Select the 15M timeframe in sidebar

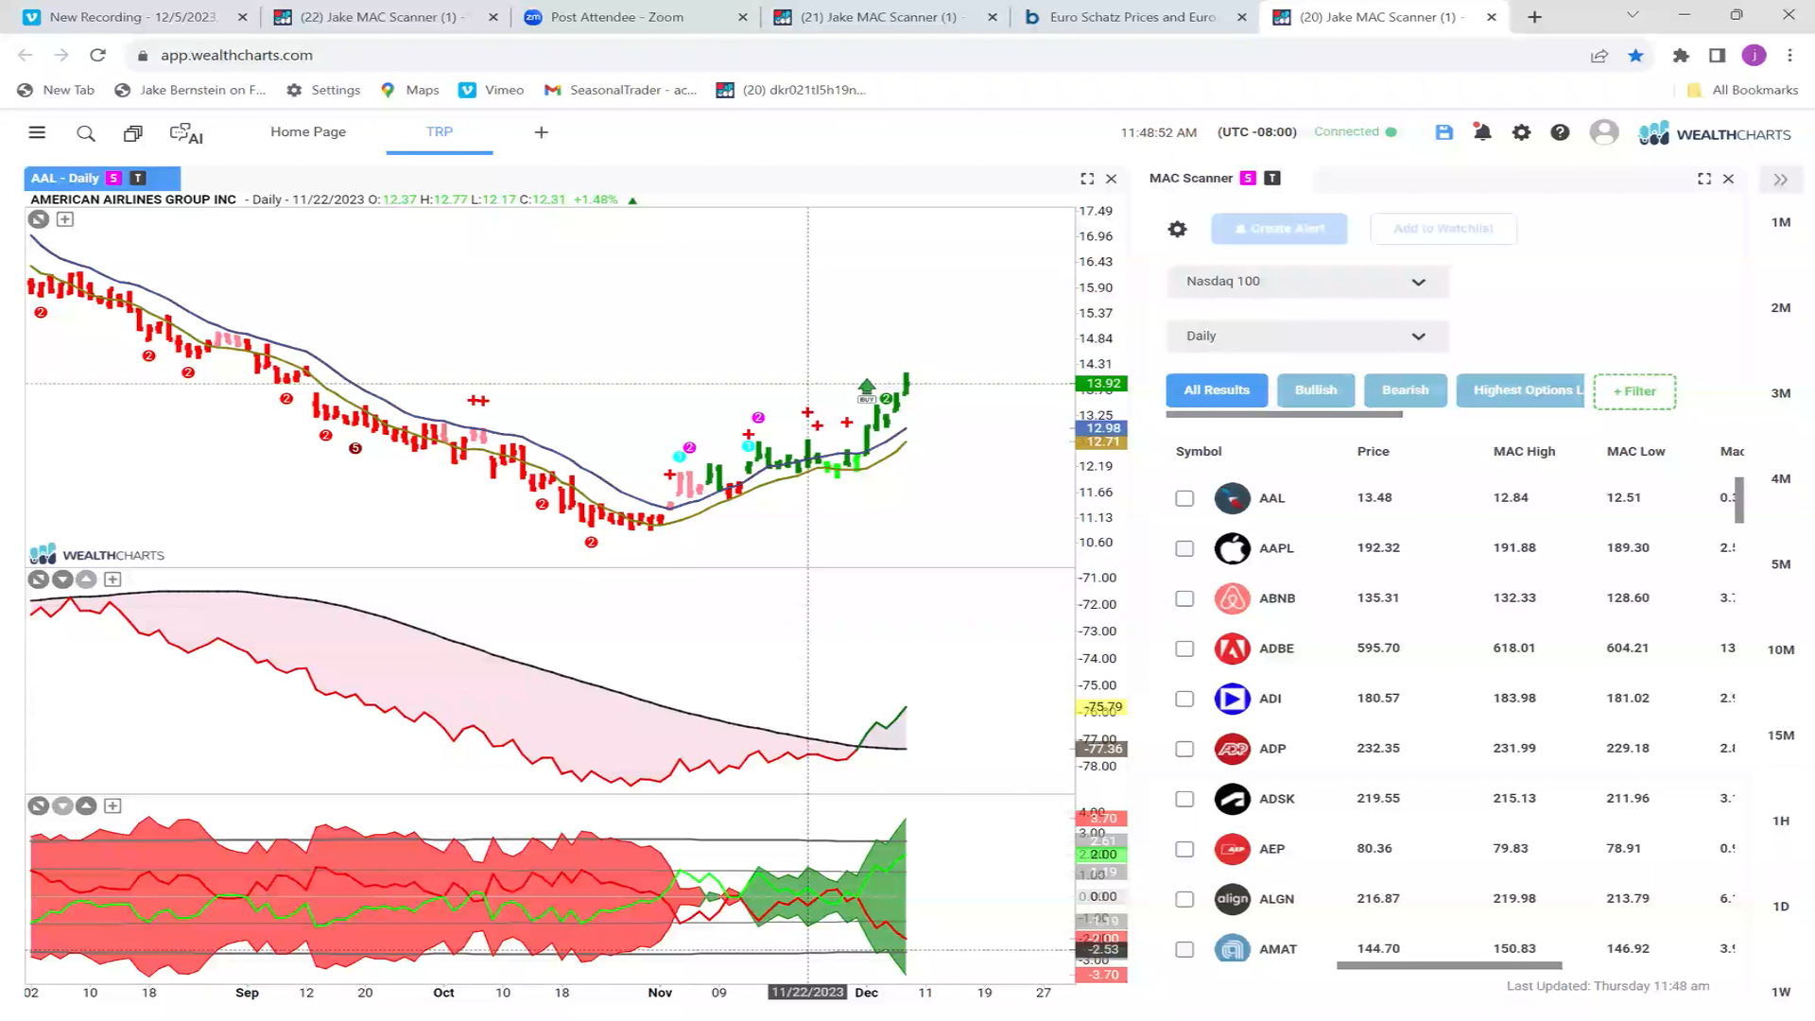pos(1781,735)
